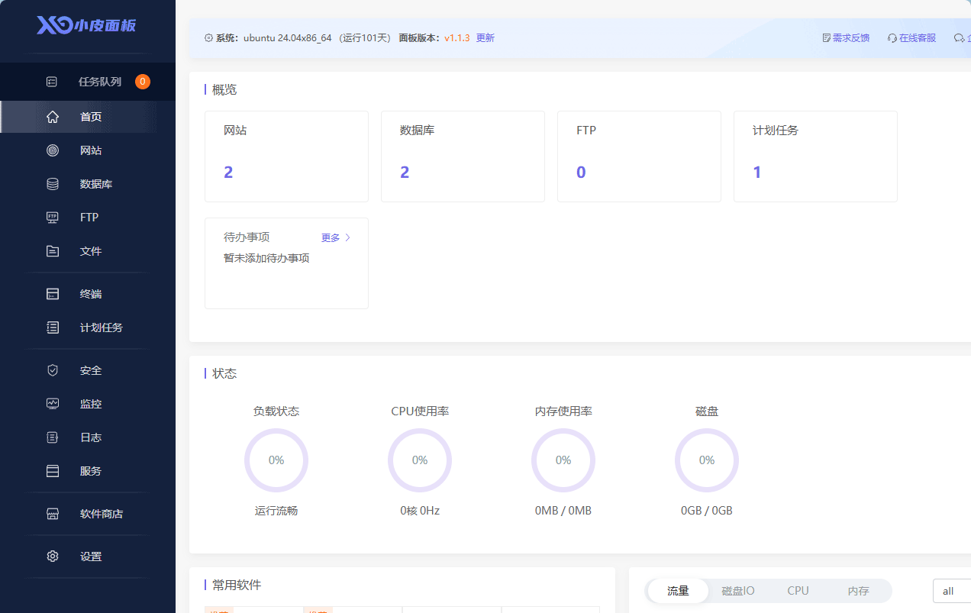The width and height of the screenshot is (971, 613).
Task: Click the ubuntu 24.04x86_64 system text
Action: coord(288,37)
